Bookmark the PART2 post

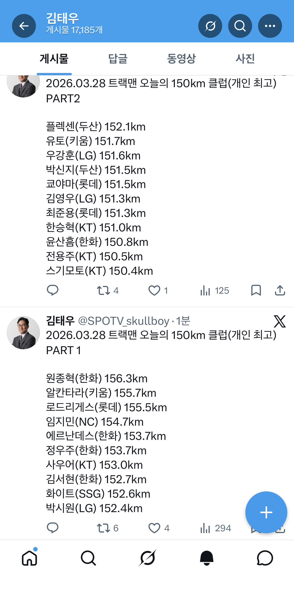point(256,290)
